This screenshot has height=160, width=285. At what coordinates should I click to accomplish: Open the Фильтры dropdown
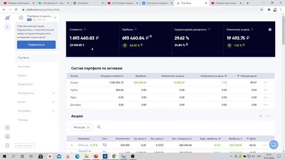tap(81, 128)
